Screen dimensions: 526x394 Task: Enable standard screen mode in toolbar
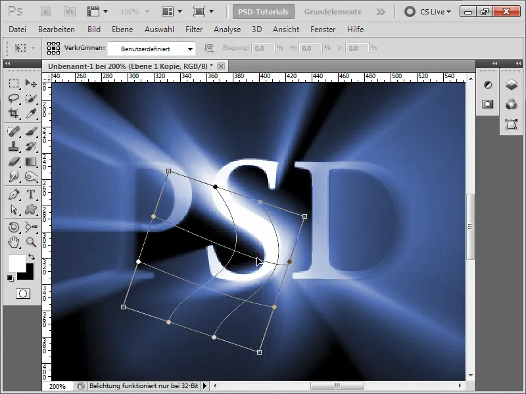point(199,11)
